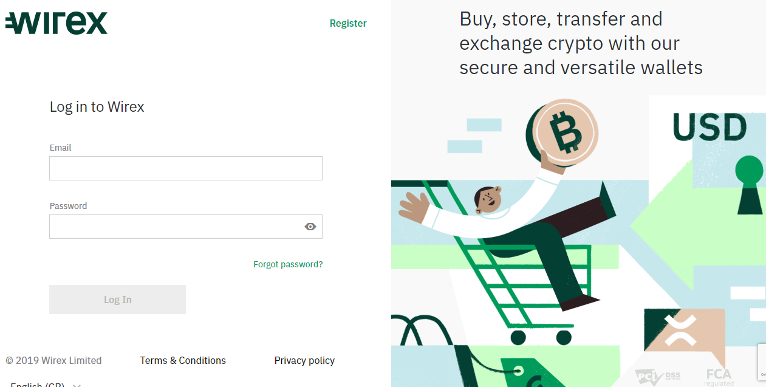Screen dimensions: 766x387
Task: Click the FCA regulated badge
Action: [719, 377]
